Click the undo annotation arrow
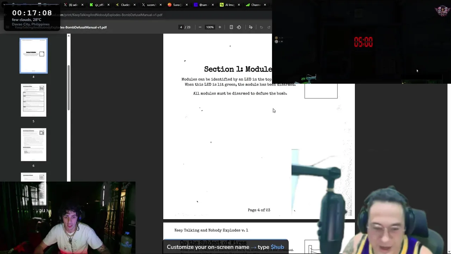This screenshot has height=254, width=451. [261, 27]
